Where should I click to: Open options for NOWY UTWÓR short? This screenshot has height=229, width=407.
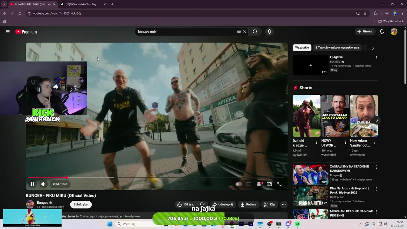tap(345, 142)
